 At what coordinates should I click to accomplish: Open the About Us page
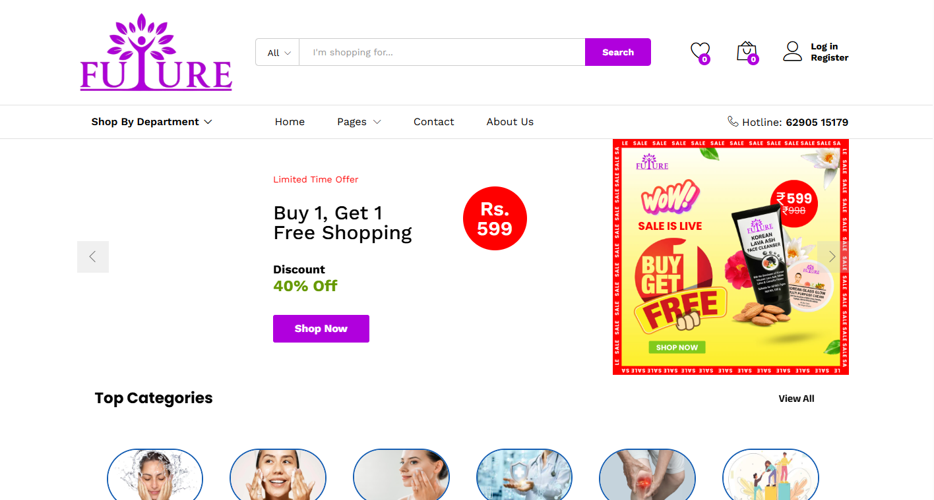510,122
